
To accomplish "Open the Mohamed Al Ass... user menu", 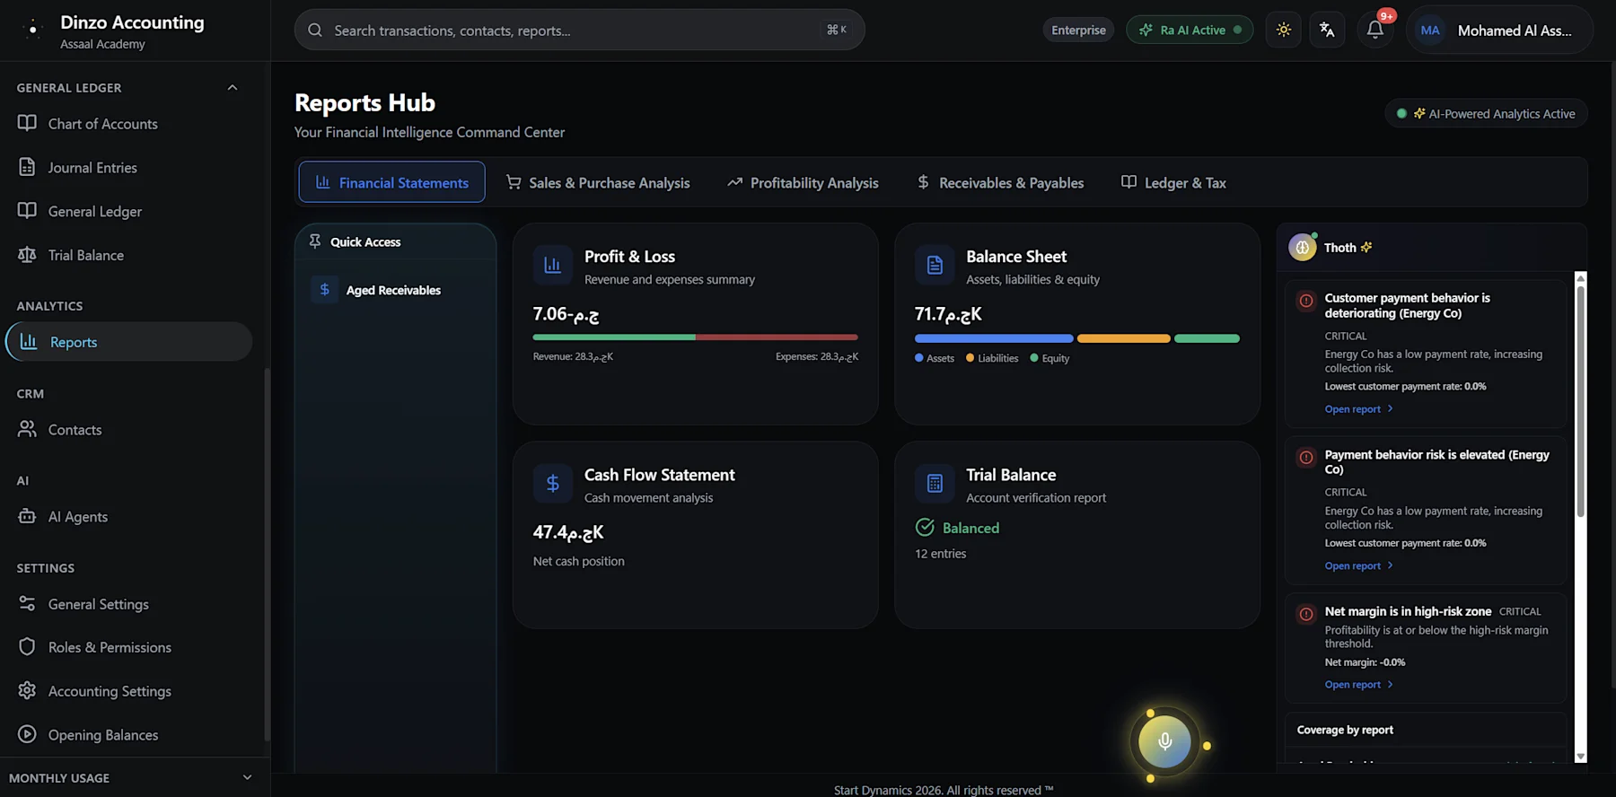I will (x=1499, y=30).
